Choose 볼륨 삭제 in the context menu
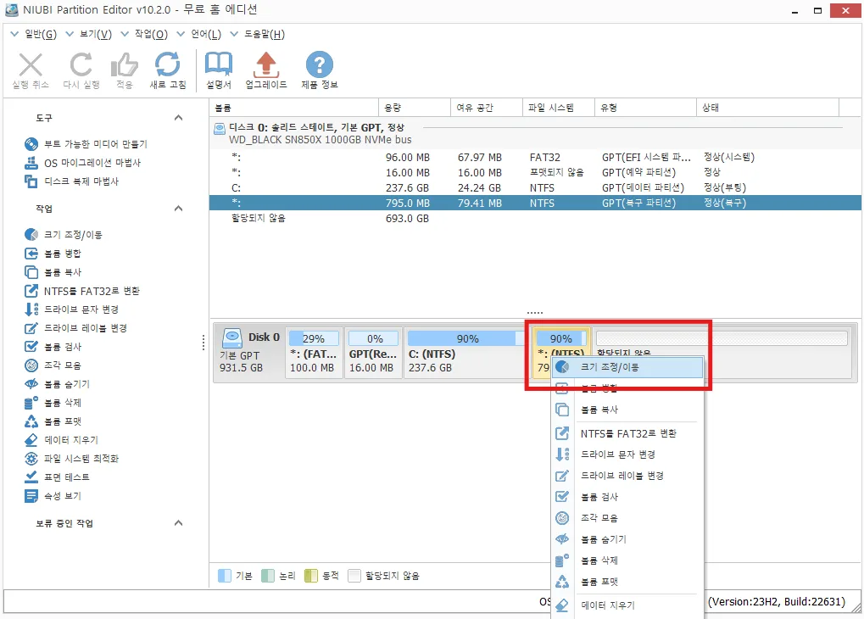The image size is (864, 619). pyautogui.click(x=627, y=560)
